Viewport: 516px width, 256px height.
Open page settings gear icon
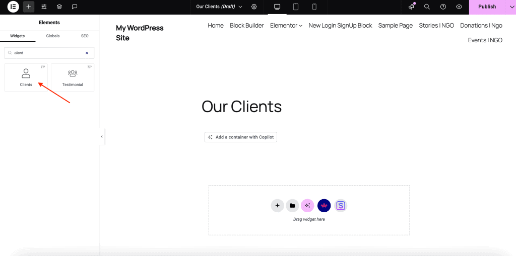[254, 7]
